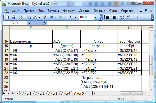Open Name Box dropdown arrow
The height and width of the screenshot is (103, 156).
tap(29, 23)
